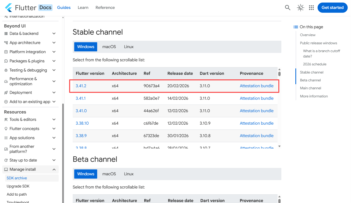Click the Stay up to date clock icon
The image size is (351, 203).
click(x=6, y=160)
